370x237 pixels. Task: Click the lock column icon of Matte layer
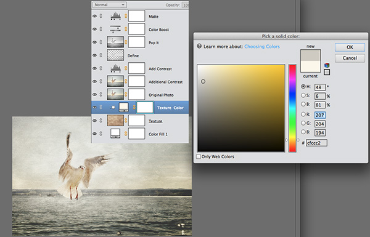tap(101, 16)
